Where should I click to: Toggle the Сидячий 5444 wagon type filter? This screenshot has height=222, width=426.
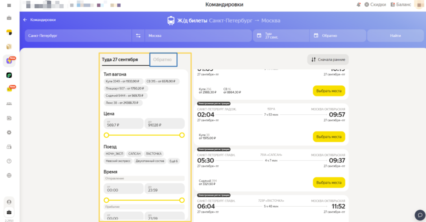pyautogui.click(x=125, y=96)
